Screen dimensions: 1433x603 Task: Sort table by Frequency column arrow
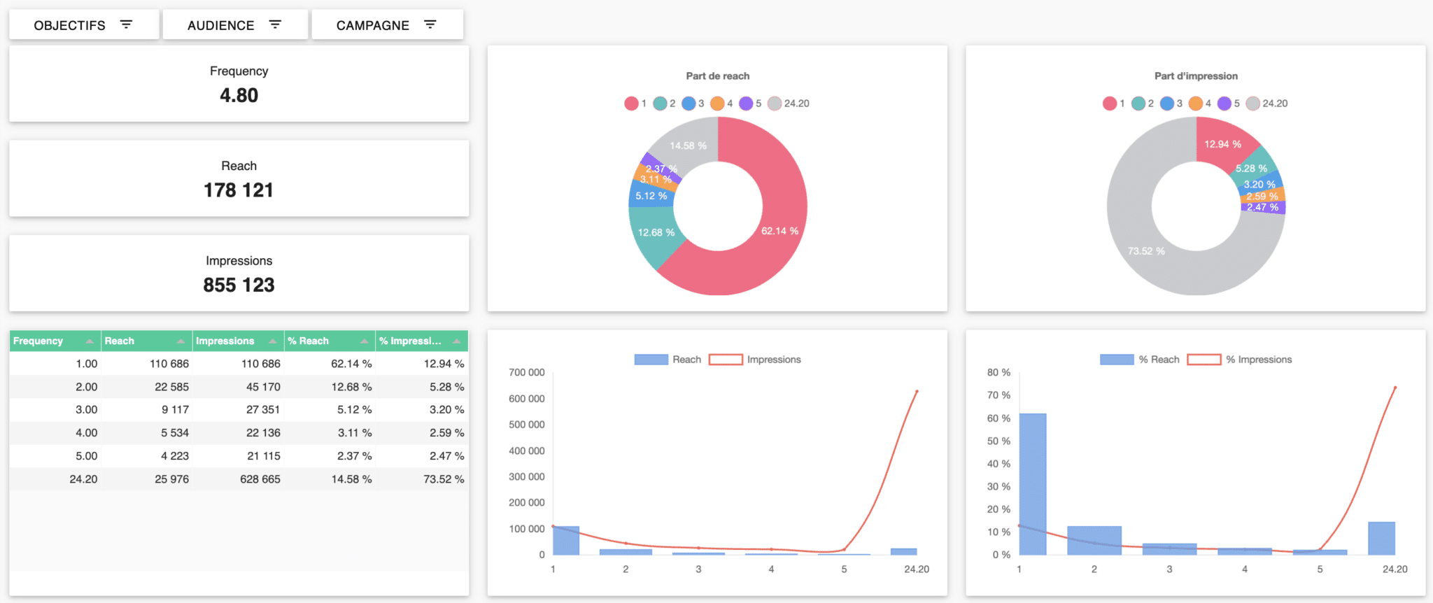[90, 341]
